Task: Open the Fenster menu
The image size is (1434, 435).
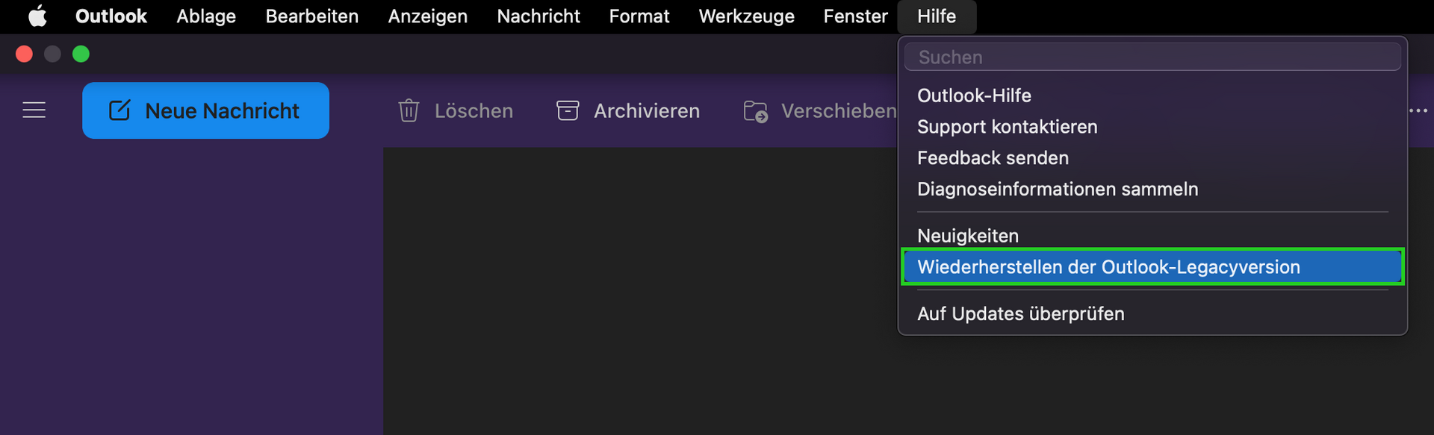Action: 856,16
